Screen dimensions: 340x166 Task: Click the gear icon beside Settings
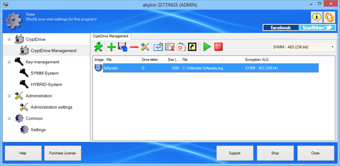24,130
